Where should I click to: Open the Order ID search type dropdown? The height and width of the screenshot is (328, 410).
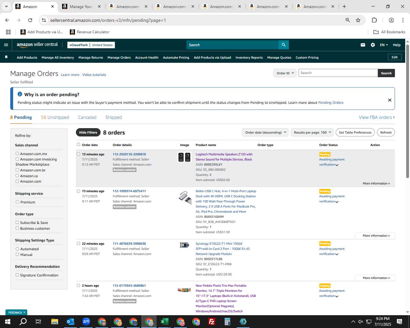(x=285, y=73)
